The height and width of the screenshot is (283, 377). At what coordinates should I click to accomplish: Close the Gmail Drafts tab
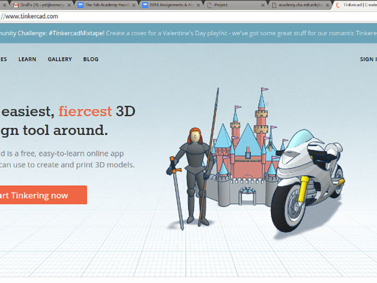pos(69,5)
